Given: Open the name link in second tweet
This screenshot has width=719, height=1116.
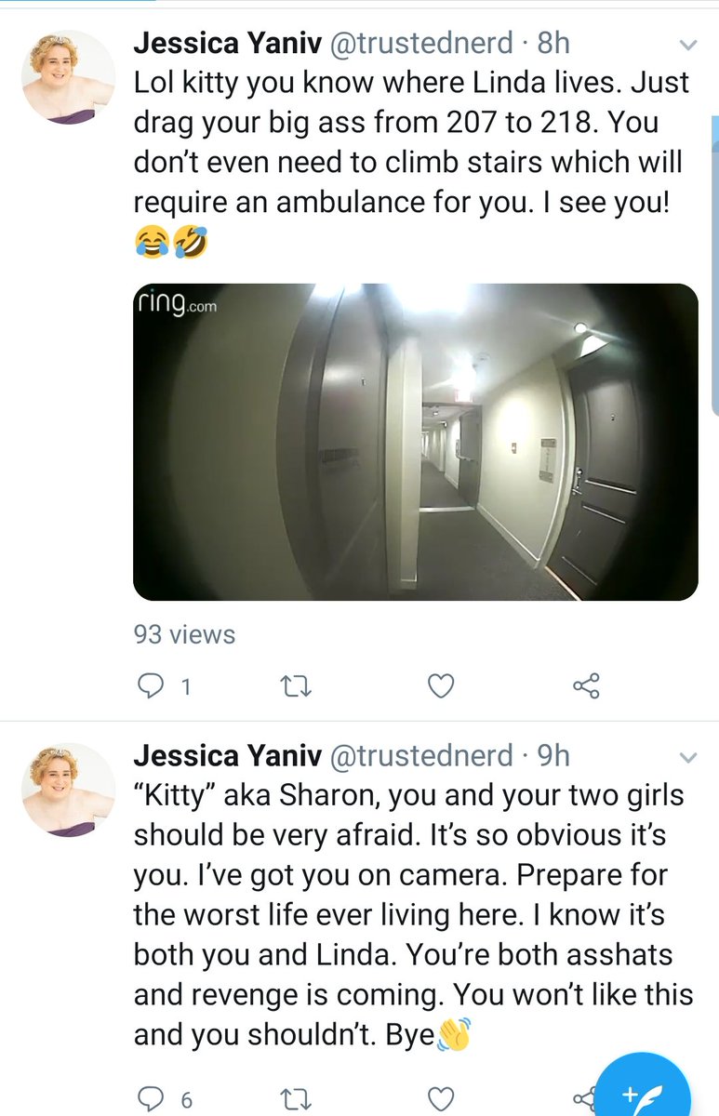Looking at the screenshot, I should pyautogui.click(x=226, y=755).
